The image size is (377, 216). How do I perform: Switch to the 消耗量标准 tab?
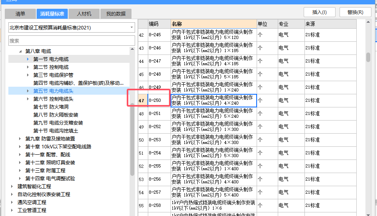coord(52,14)
